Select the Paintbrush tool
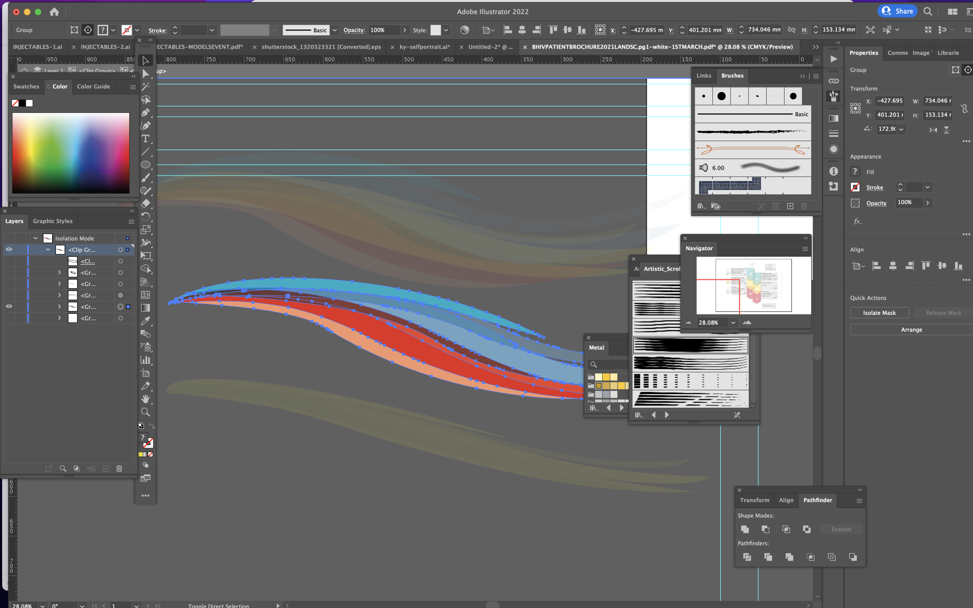This screenshot has height=608, width=973. pos(146,177)
